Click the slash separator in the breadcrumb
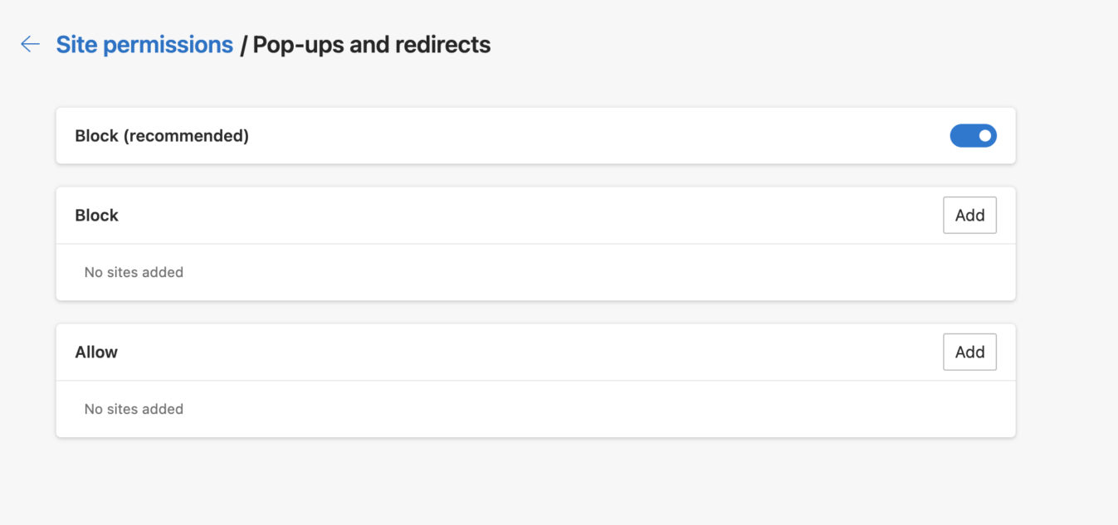This screenshot has height=525, width=1118. coord(243,46)
